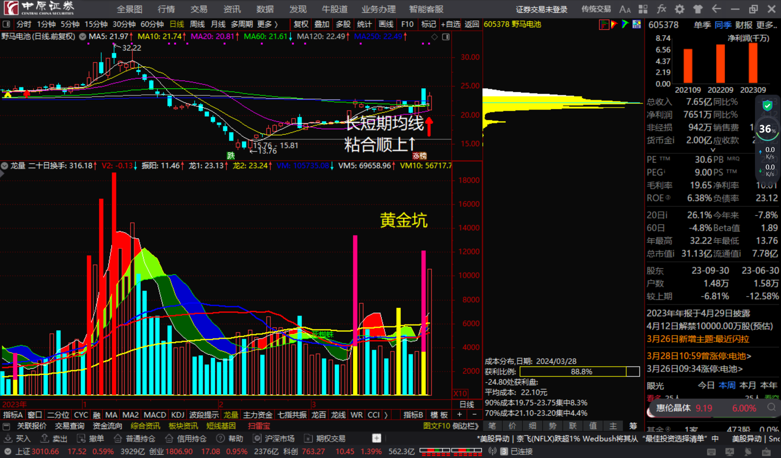The width and height of the screenshot is (781, 458).
Task: Open the Help (帮助) item
Action: click(x=230, y=438)
